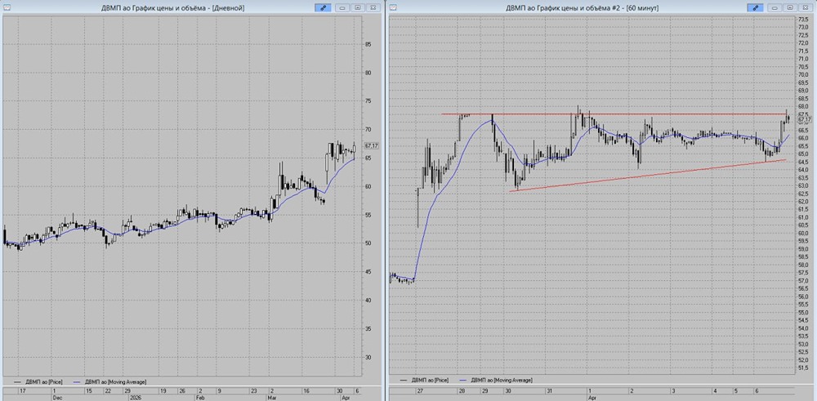The width and height of the screenshot is (817, 401).
Task: Click the 73,5 level on the 60-minute price axis
Action: [x=803, y=19]
